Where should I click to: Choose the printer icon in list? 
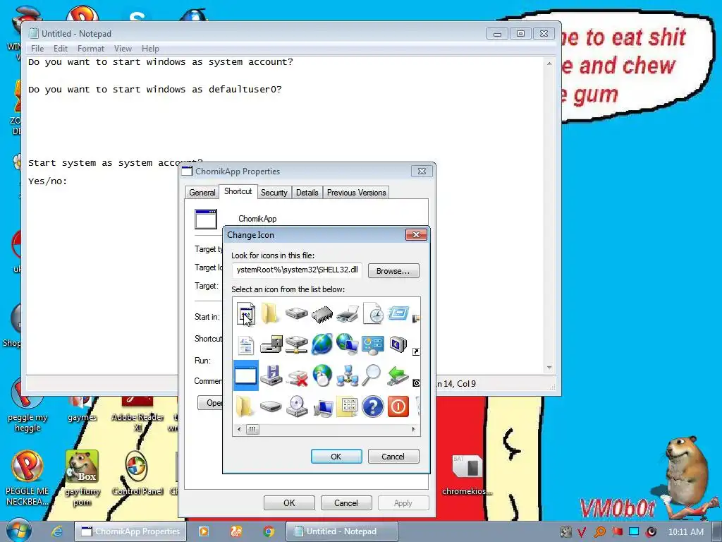[x=348, y=314]
